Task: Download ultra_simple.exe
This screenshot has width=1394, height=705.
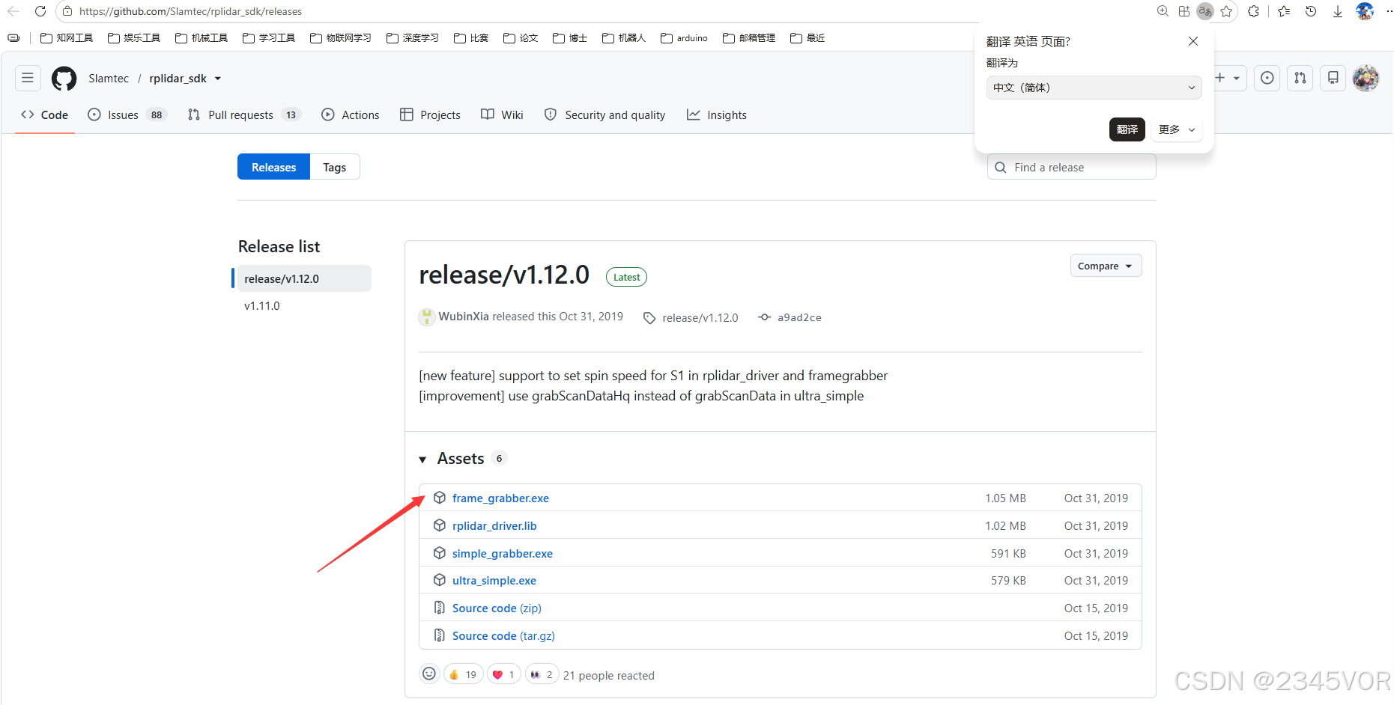Action: pos(494,580)
